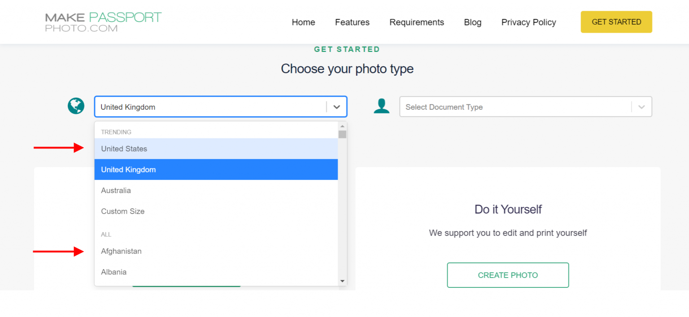Click the Make Passport Photo logo
The image size is (689, 317).
[103, 22]
